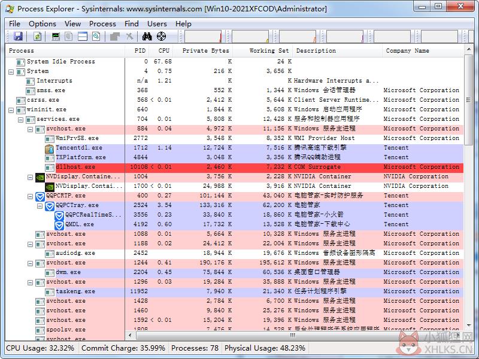Click the Process Explorer title bar icon
479x359 pixels.
[10, 9]
